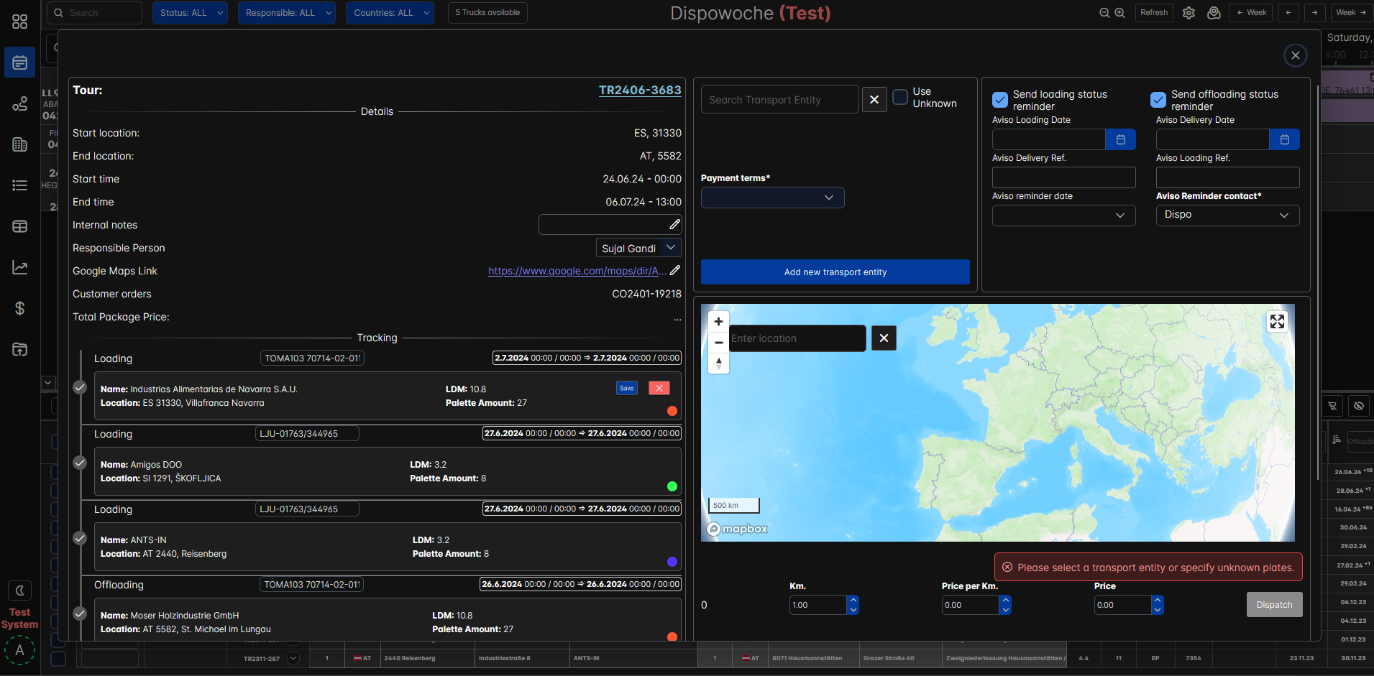The image size is (1374, 676).
Task: Click Amigos DOO green status dot
Action: tap(672, 486)
